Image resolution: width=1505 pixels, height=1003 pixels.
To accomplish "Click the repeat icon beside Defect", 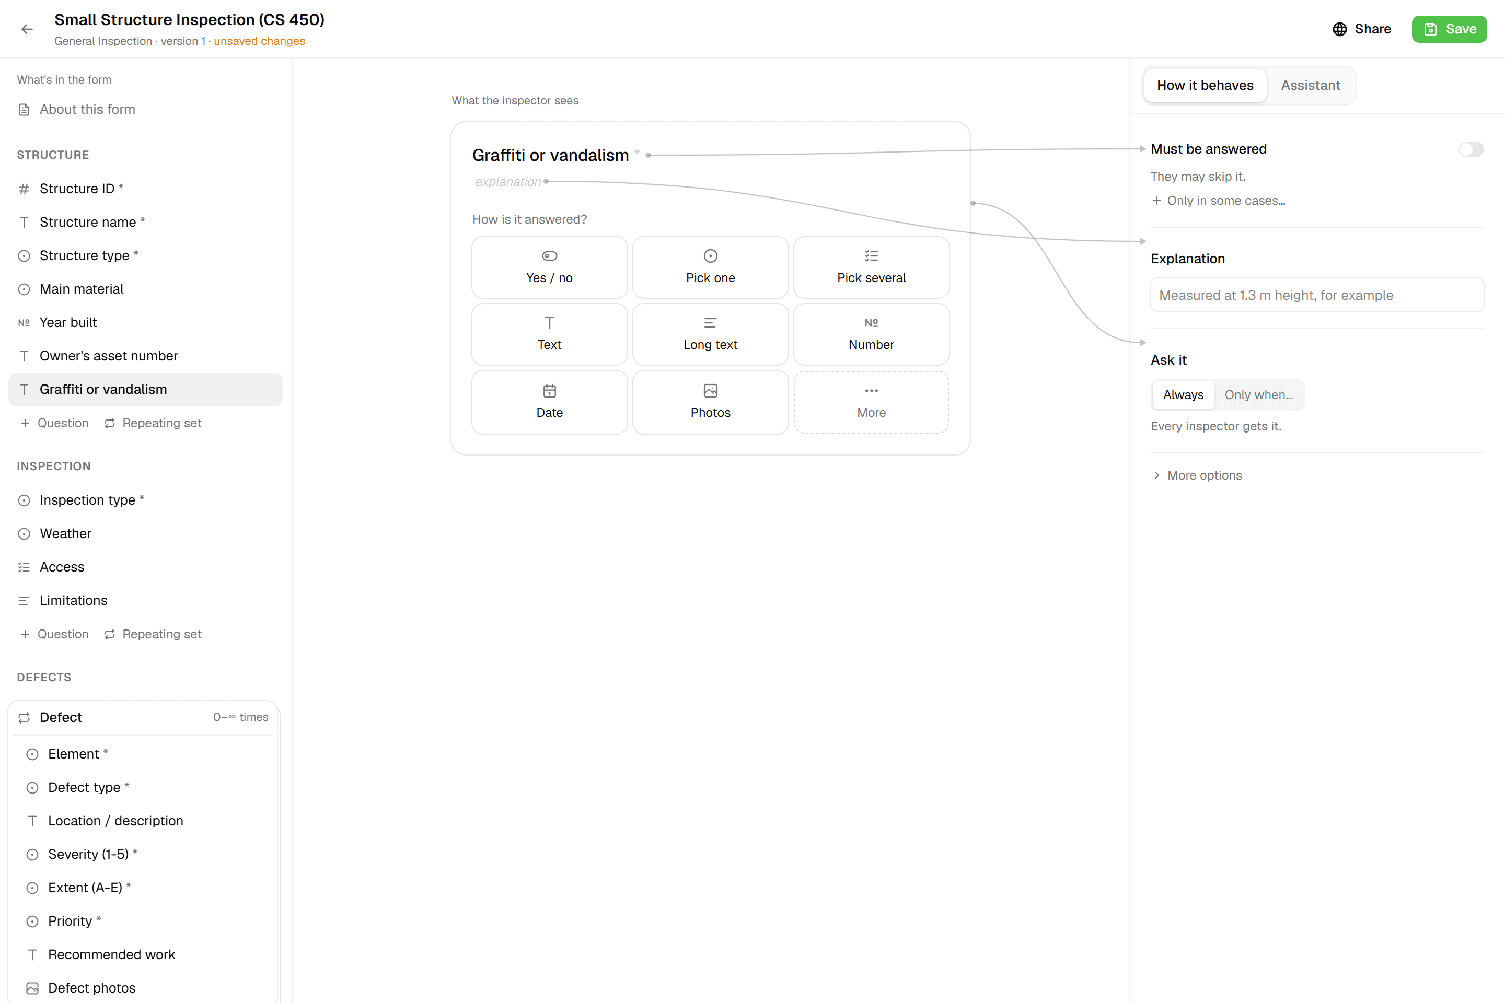I will click(x=25, y=718).
